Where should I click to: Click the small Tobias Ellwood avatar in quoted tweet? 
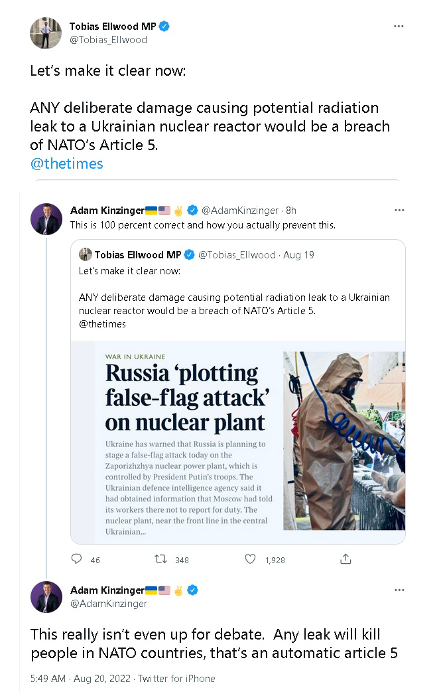coord(85,254)
